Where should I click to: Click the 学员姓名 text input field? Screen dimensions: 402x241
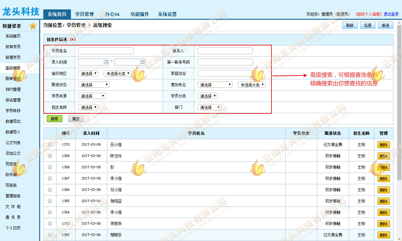tap(106, 51)
